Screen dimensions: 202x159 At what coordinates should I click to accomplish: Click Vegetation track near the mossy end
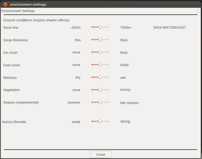pyautogui.click(x=107, y=90)
